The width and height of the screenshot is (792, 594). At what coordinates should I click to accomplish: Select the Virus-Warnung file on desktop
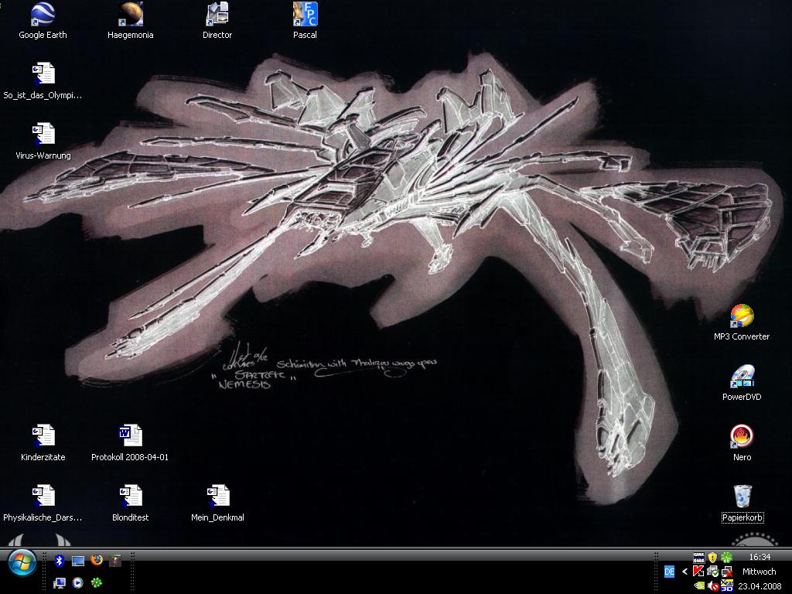[x=43, y=135]
